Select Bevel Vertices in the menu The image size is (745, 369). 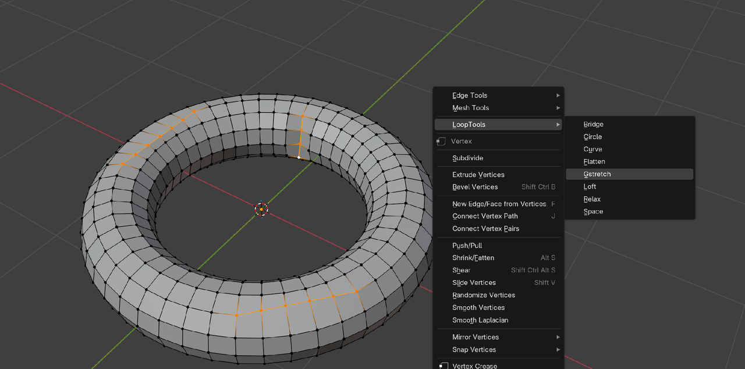click(475, 187)
